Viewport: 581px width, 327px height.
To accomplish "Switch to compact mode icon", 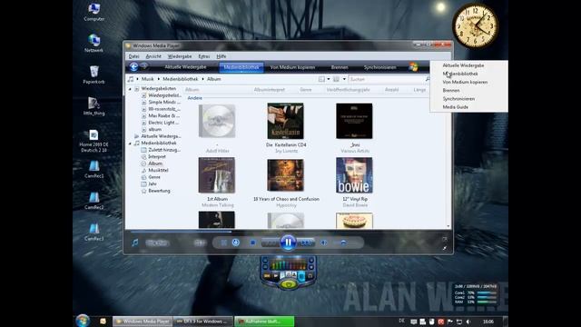I will tap(445, 248).
